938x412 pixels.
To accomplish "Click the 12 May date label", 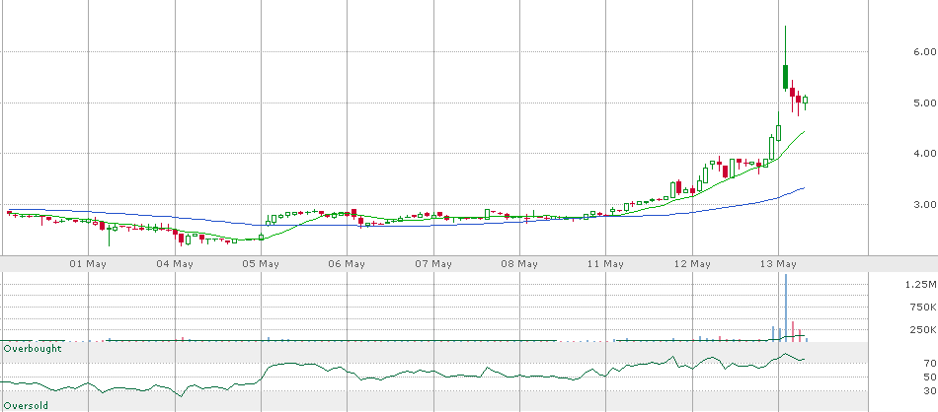I will pyautogui.click(x=692, y=264).
